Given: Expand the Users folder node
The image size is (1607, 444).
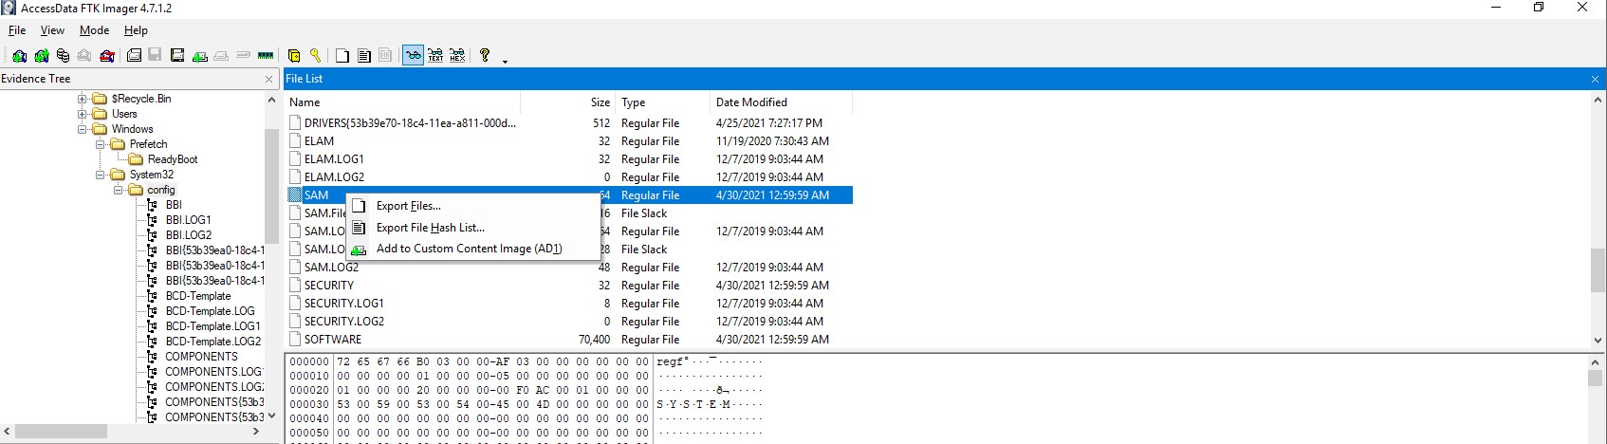Looking at the screenshot, I should [x=83, y=114].
